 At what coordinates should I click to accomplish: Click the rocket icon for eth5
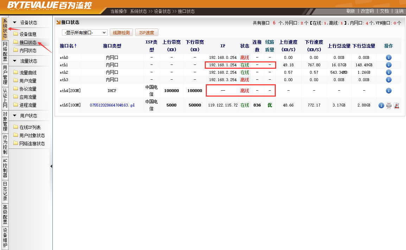[x=396, y=105]
